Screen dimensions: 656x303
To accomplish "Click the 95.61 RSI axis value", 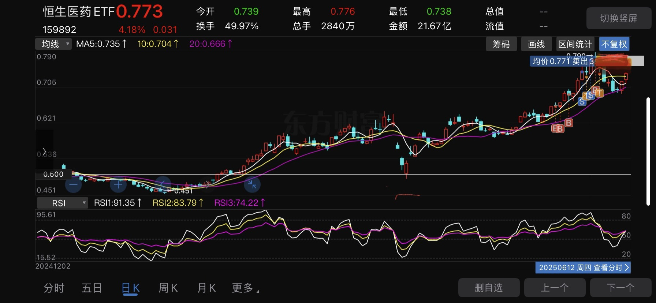I will pos(46,215).
